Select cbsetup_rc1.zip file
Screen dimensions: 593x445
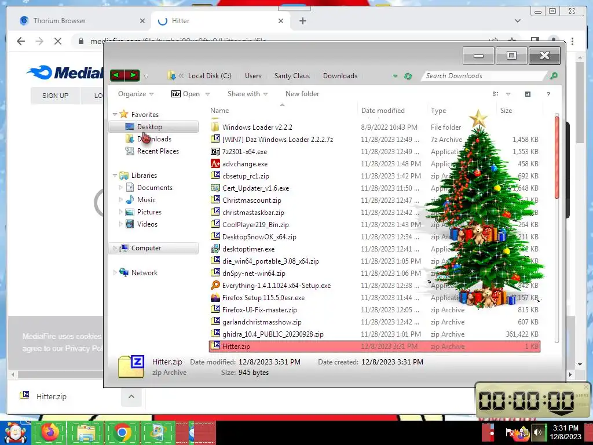coord(246,176)
